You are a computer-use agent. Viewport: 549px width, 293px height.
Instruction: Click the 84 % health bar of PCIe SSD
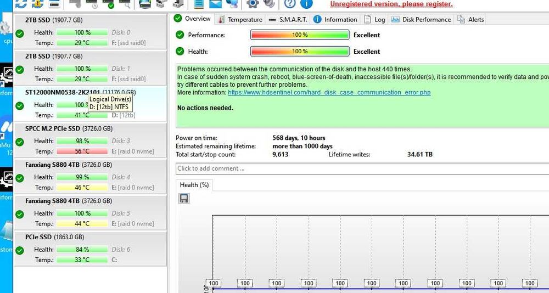(82, 250)
